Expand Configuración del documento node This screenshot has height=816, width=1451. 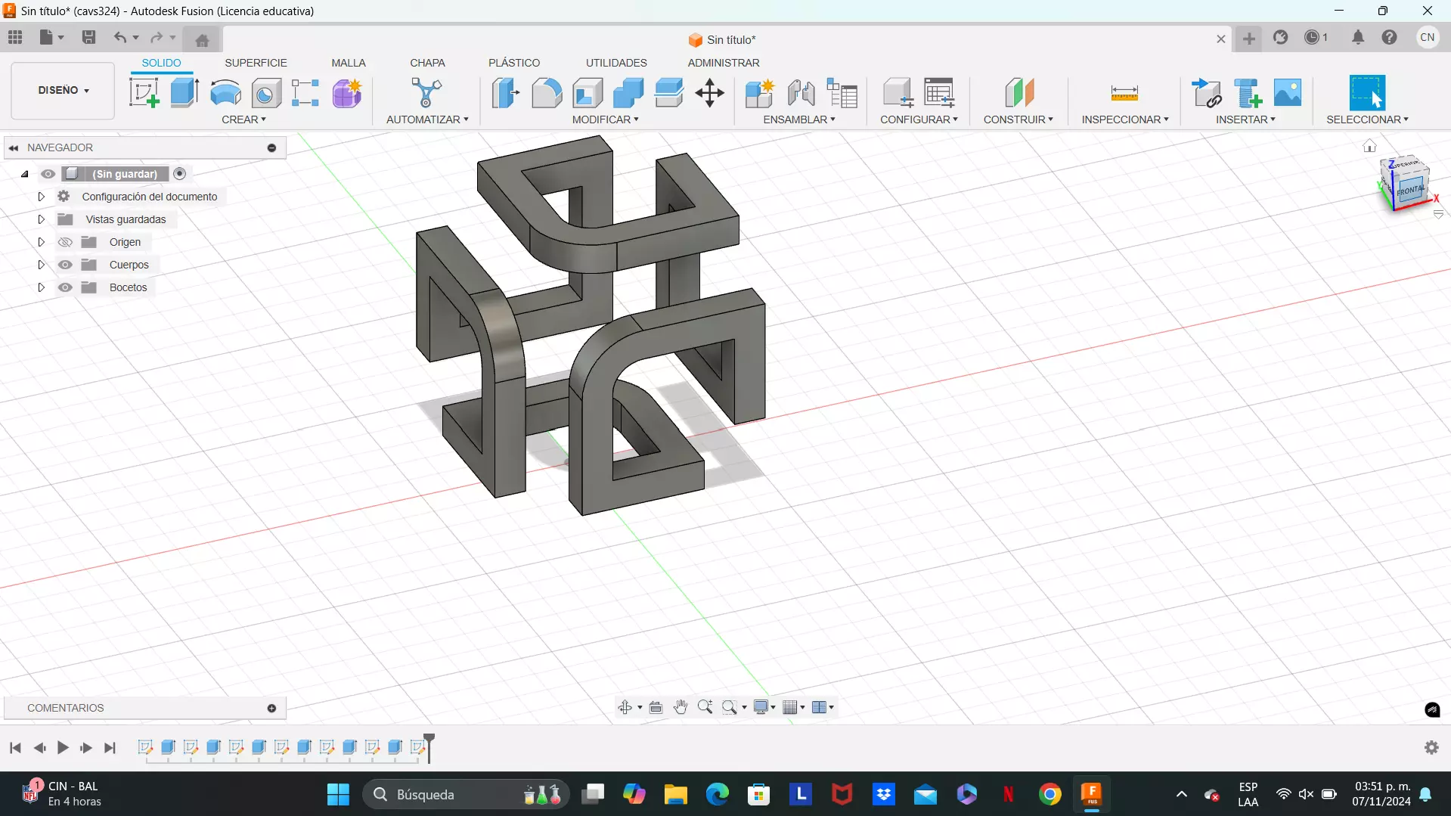click(42, 197)
